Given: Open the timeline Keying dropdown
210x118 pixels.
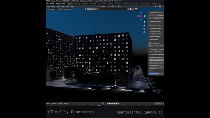Looking at the screenshot, I should [x=55, y=104].
